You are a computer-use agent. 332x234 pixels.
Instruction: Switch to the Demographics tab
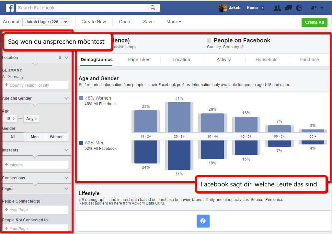97,60
